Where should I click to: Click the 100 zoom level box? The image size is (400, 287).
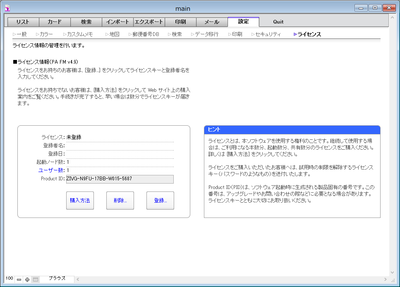[x=9, y=279]
